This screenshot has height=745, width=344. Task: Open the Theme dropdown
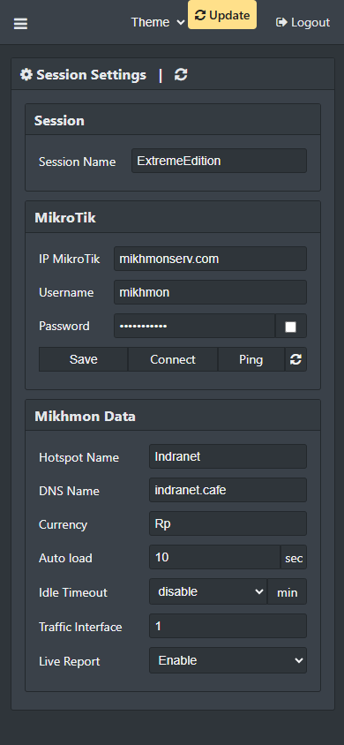(x=158, y=22)
